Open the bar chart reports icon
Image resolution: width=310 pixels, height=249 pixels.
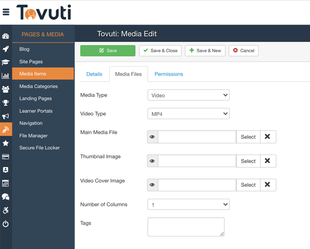[x=5, y=76]
